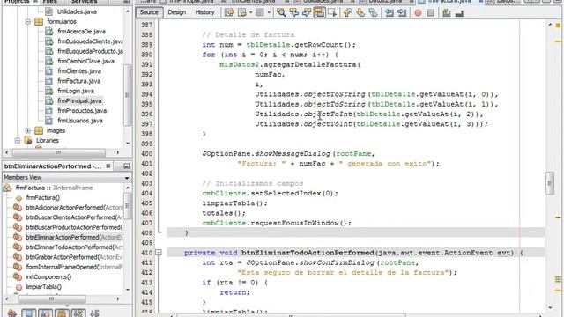The height and width of the screenshot is (317, 564).
Task: Shift line left toolbar icon
Action: 389,12
